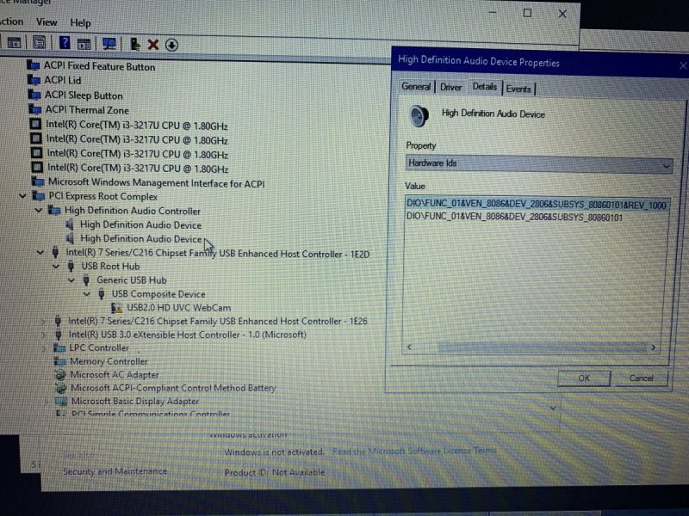Open the Help menu
The width and height of the screenshot is (689, 516).
80,23
